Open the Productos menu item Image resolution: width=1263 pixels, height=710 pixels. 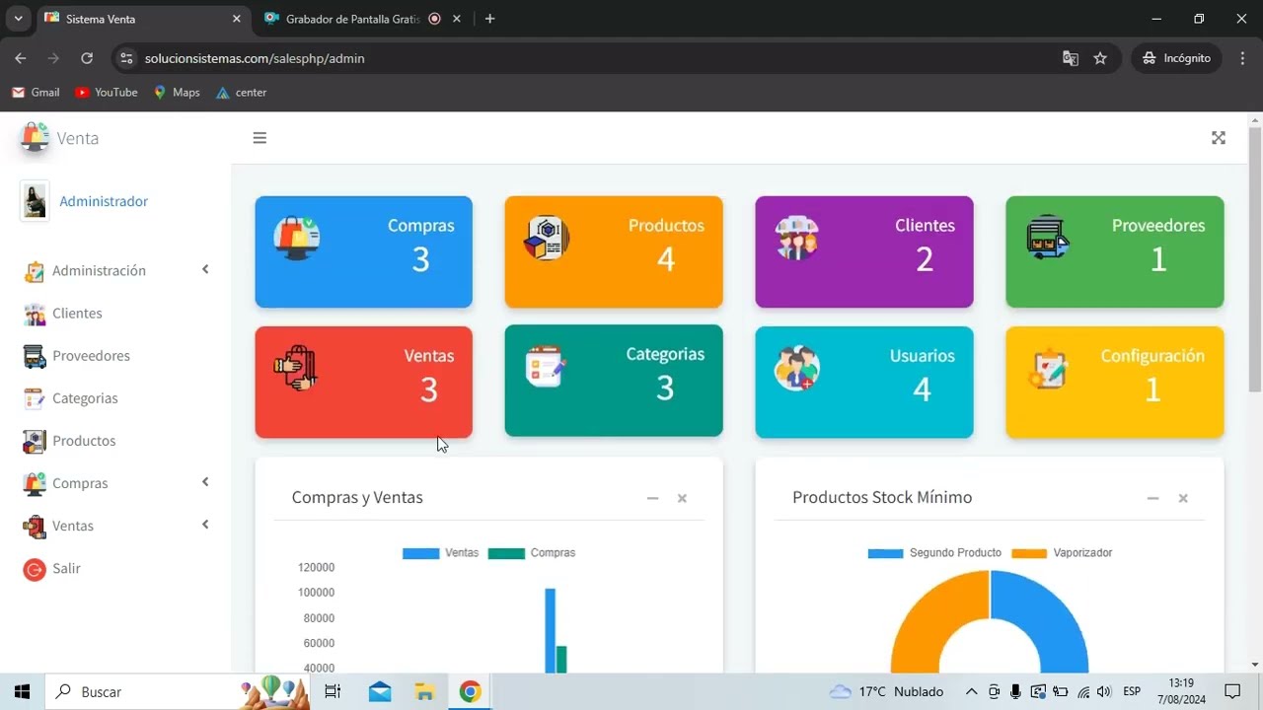pos(84,441)
